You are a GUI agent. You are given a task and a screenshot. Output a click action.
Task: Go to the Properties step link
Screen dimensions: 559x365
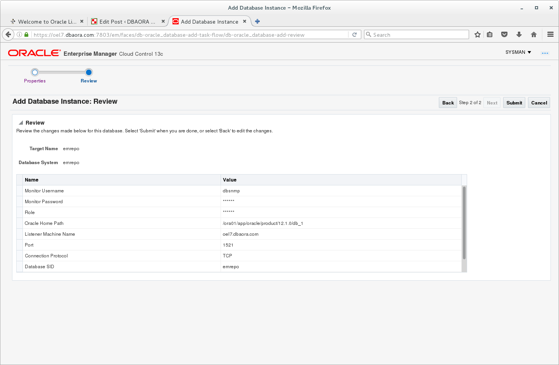pos(35,81)
